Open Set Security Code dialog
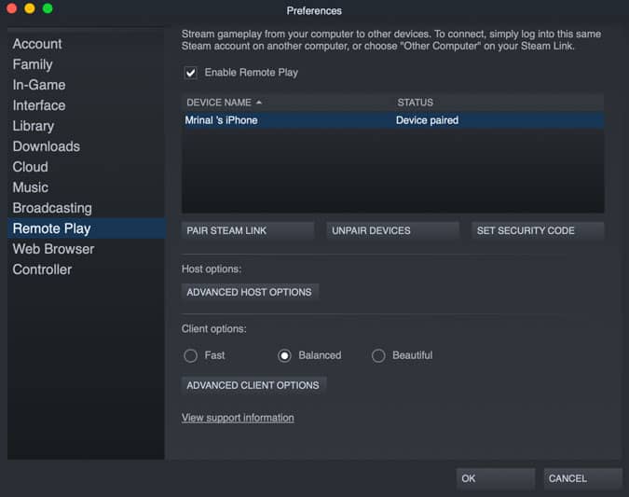The height and width of the screenshot is (497, 629). pyautogui.click(x=538, y=231)
